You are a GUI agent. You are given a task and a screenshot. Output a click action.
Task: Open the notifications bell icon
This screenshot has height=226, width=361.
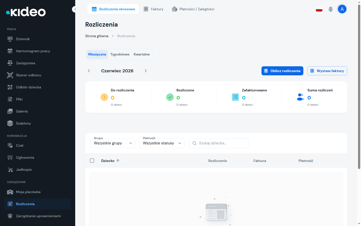[331, 9]
